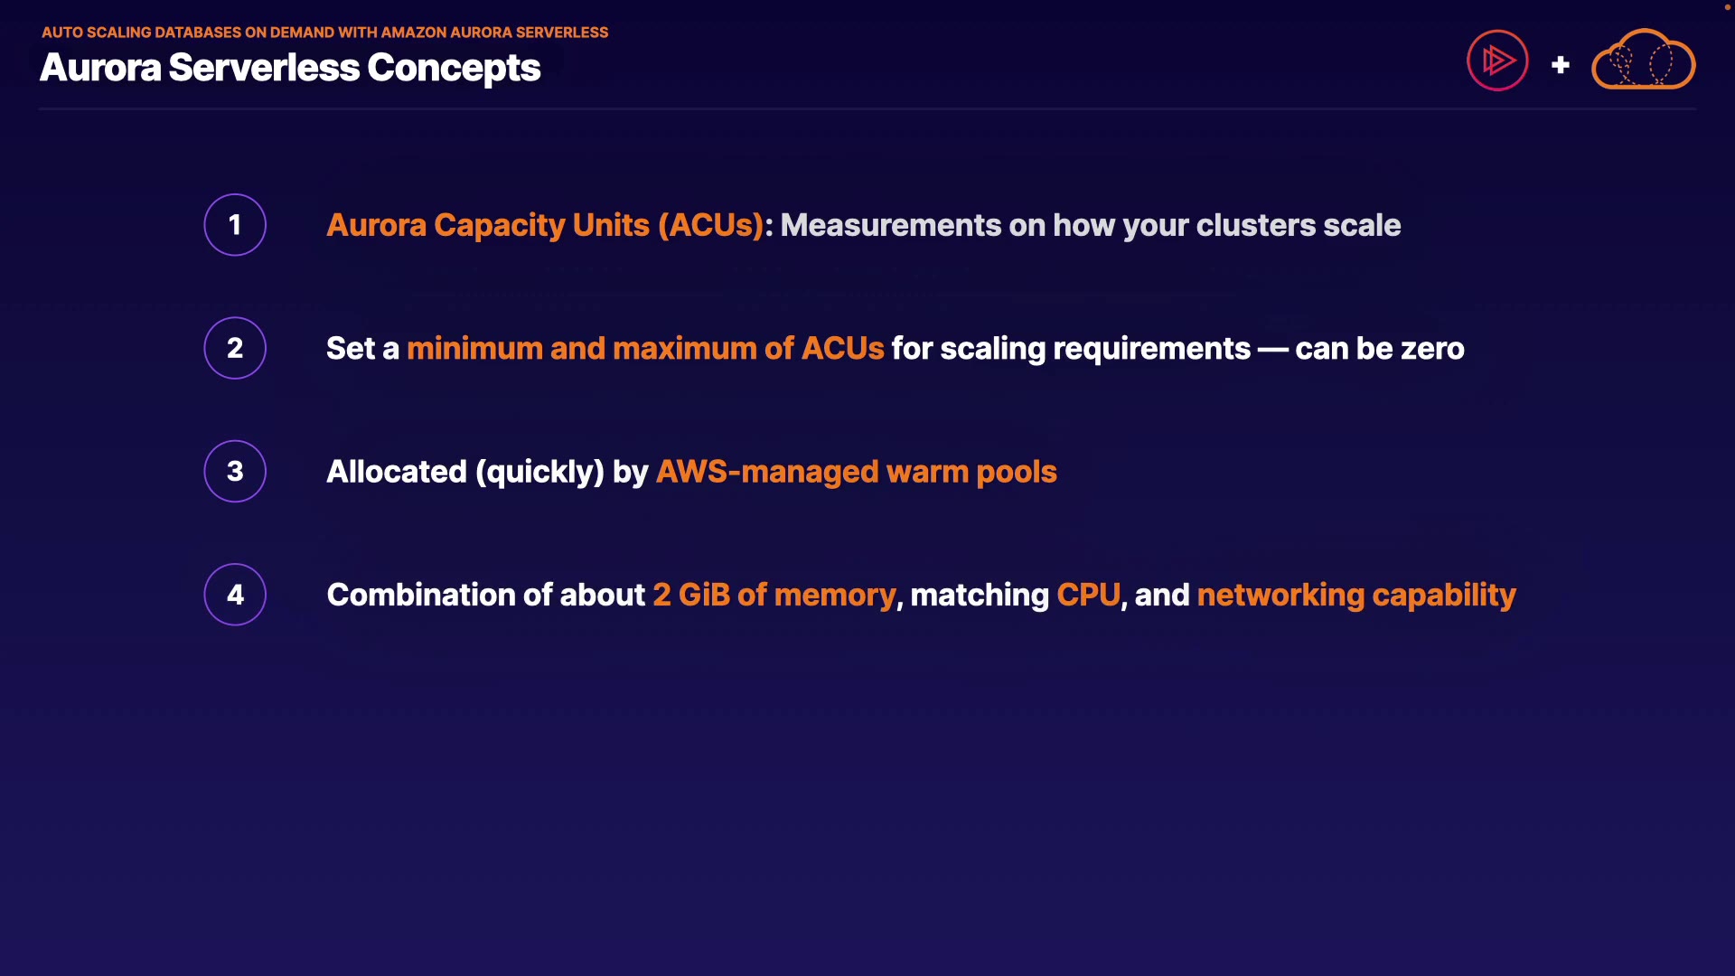
Task: Click the "for scaling requirements" white text
Action: [1070, 349]
